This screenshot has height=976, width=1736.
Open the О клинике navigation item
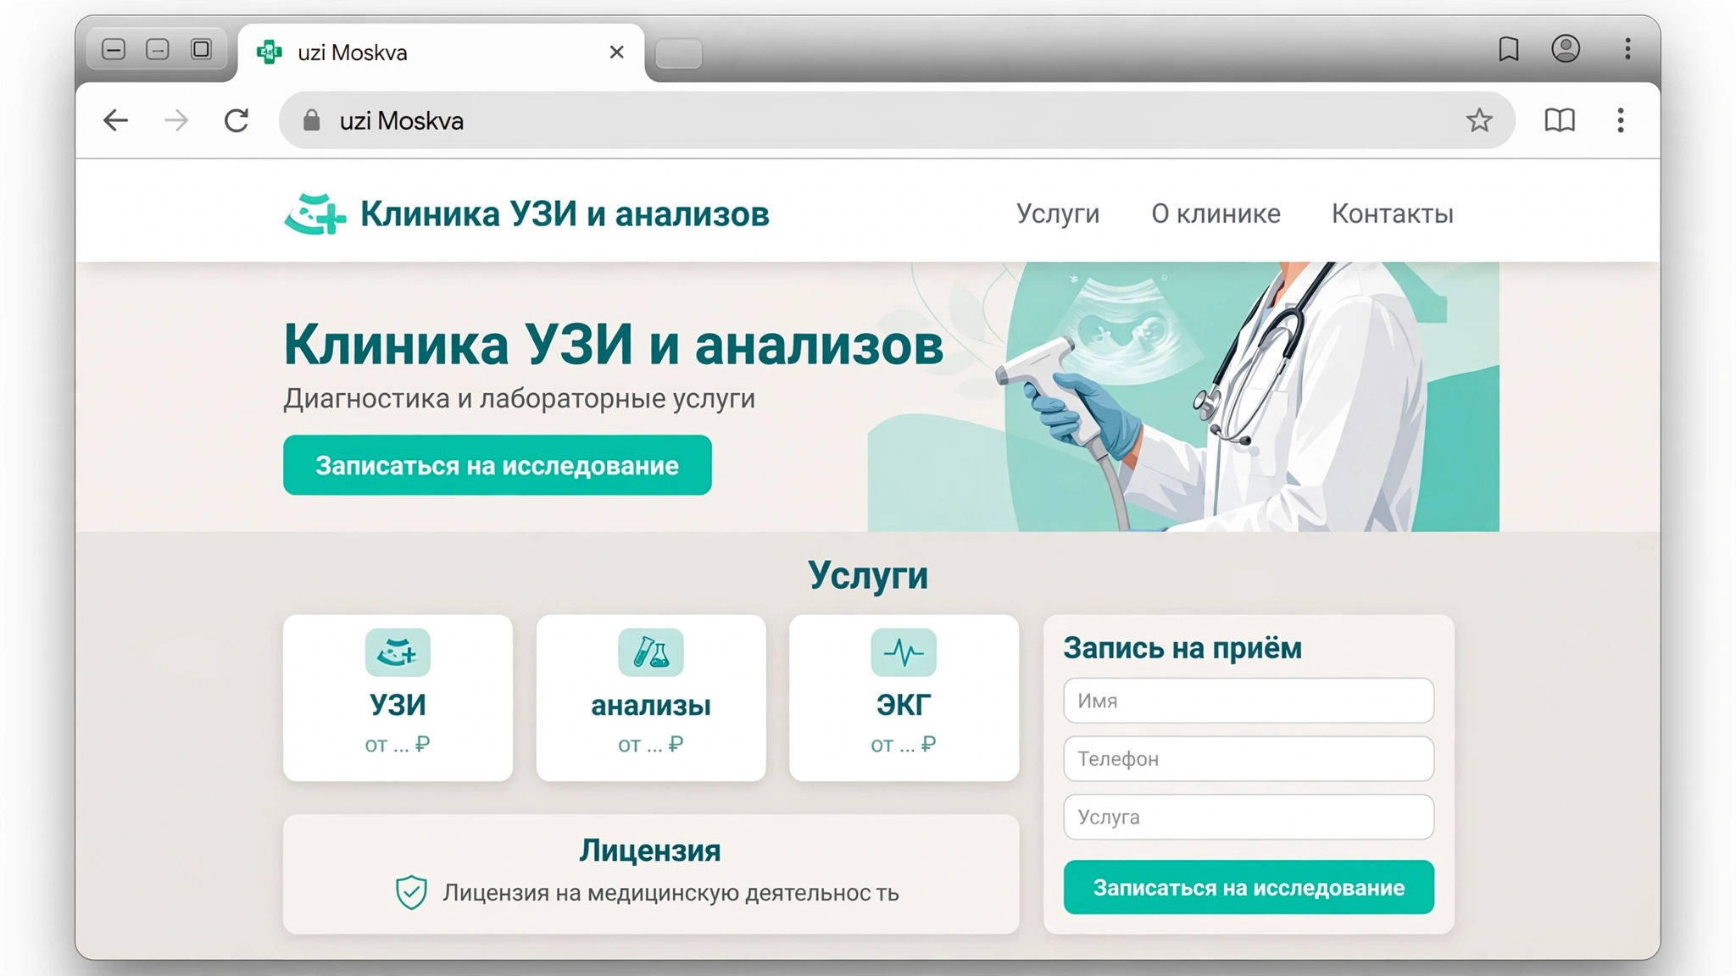coord(1216,213)
